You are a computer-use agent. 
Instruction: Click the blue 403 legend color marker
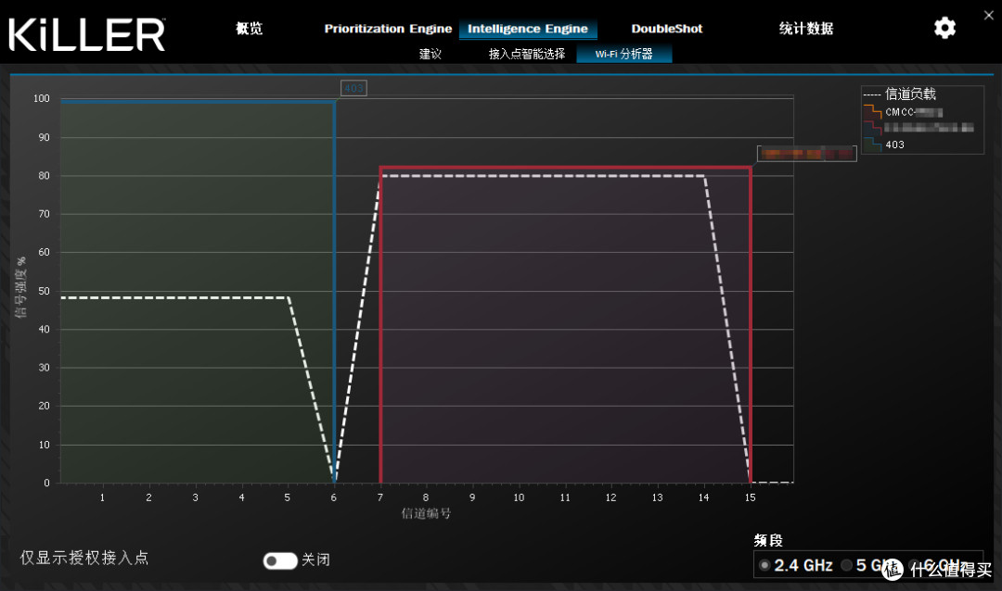(x=872, y=145)
